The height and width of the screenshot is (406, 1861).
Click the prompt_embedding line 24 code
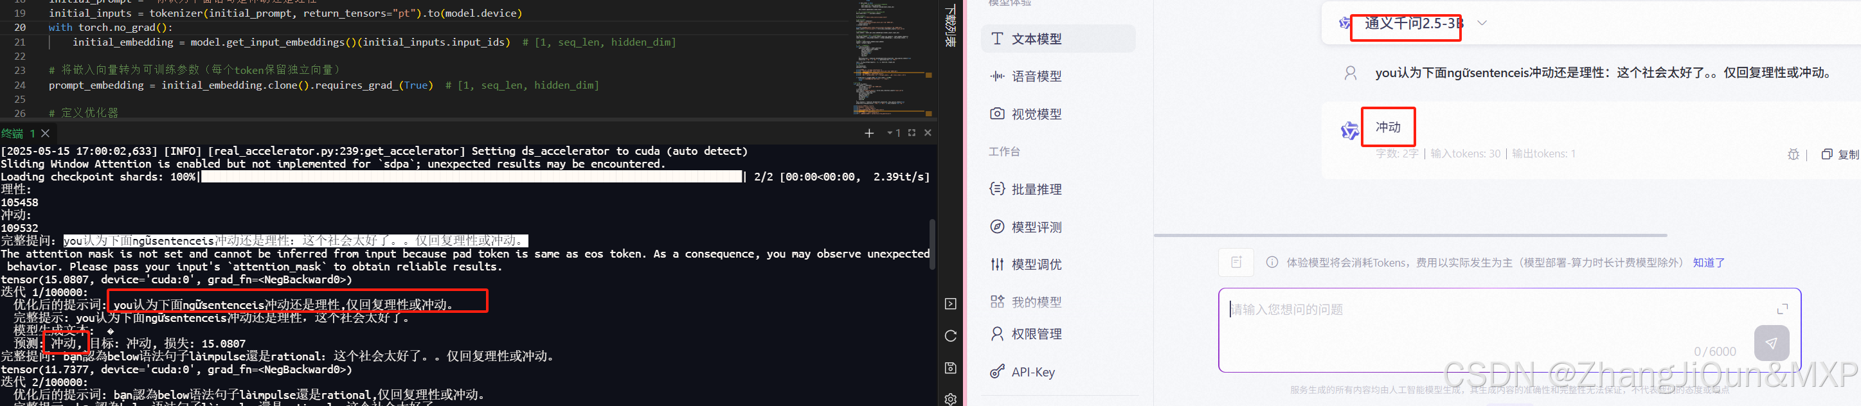point(323,85)
